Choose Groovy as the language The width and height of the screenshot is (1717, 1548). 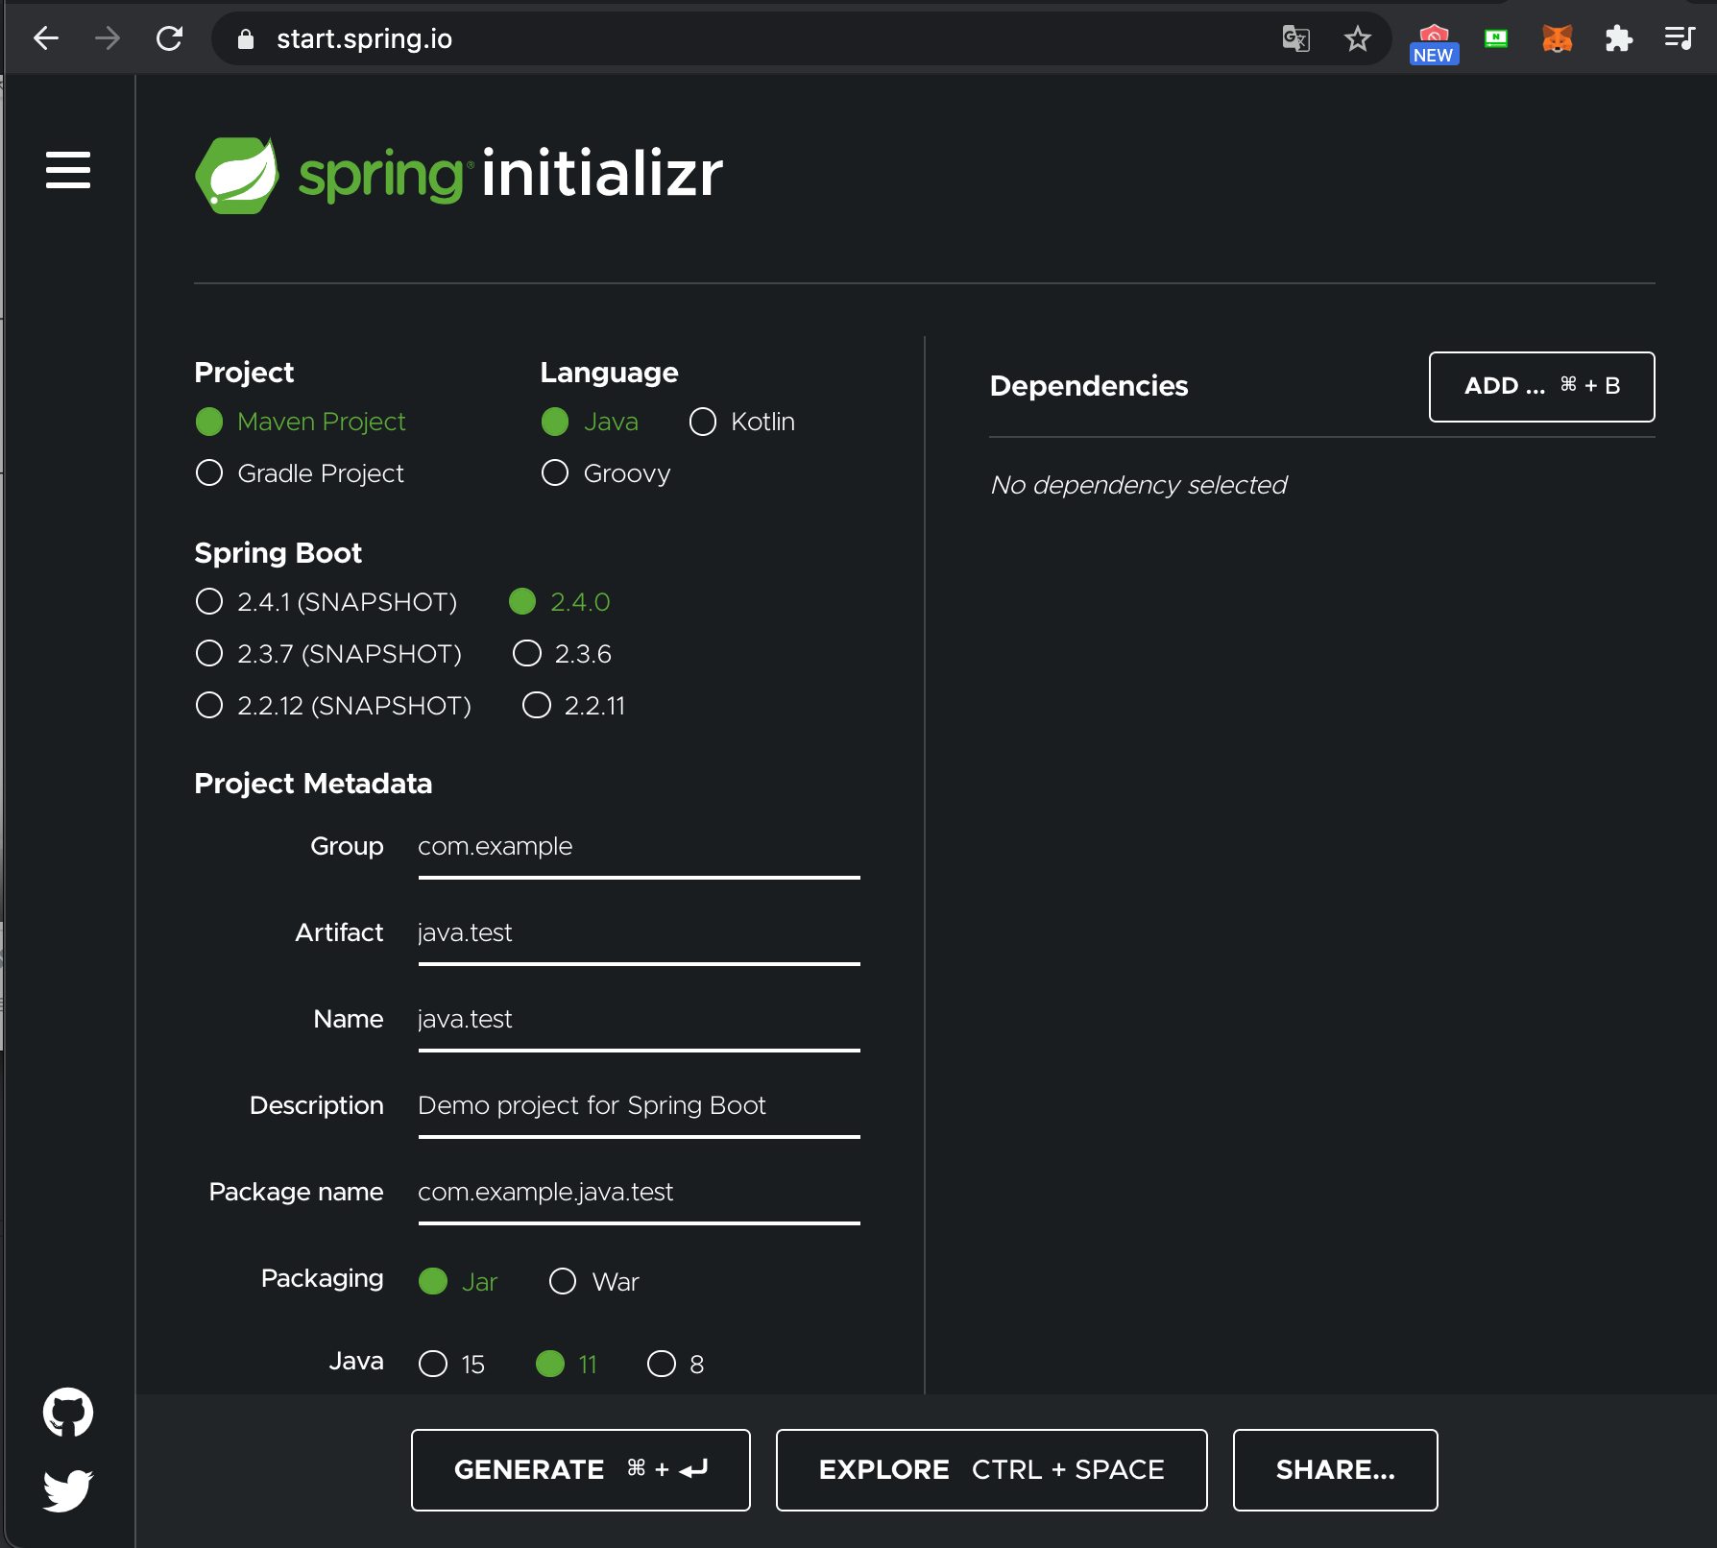pos(606,473)
